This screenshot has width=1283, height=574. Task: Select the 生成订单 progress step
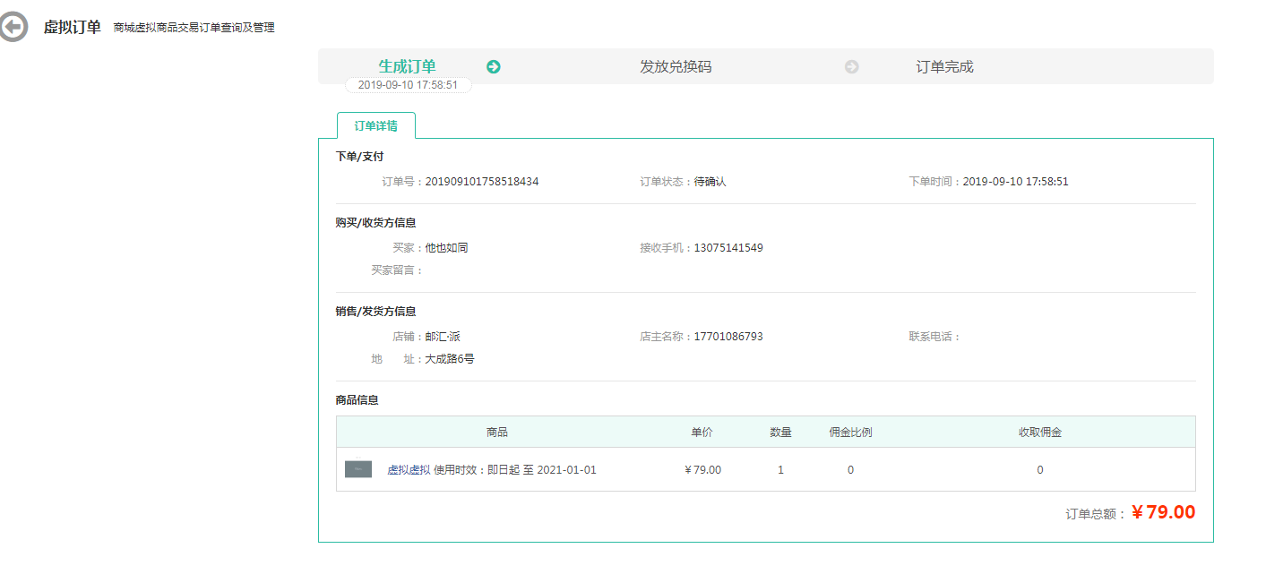pos(407,66)
